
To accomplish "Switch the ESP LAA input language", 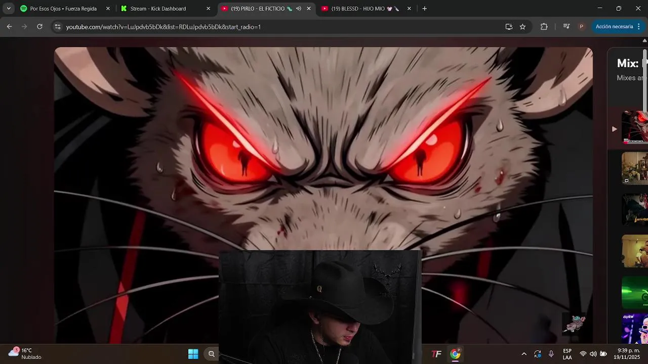I will tap(567, 354).
